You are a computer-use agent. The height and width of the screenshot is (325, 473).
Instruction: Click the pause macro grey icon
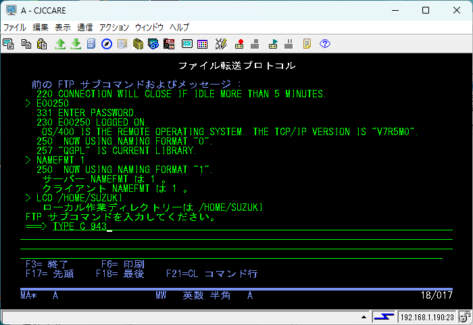tap(289, 44)
